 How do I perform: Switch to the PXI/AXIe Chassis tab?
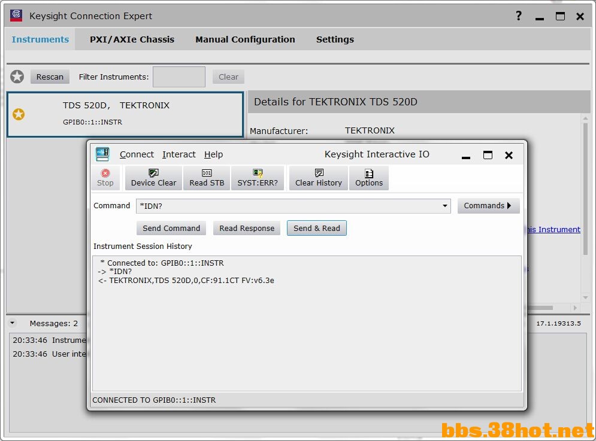point(132,39)
